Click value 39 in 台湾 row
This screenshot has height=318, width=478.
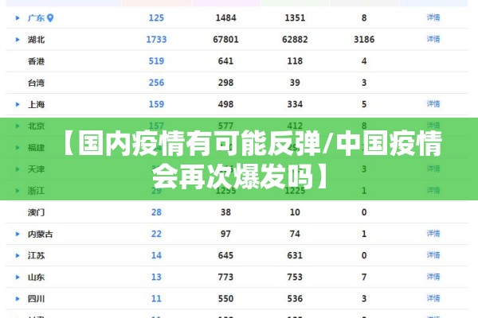pos(295,83)
